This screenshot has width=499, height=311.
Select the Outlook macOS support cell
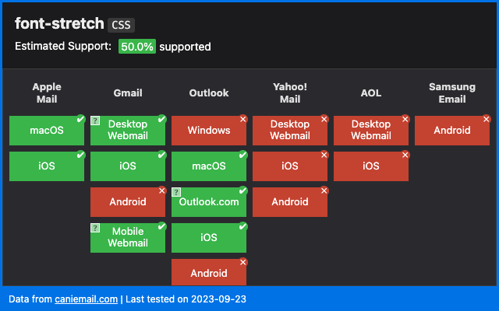pyautogui.click(x=209, y=166)
